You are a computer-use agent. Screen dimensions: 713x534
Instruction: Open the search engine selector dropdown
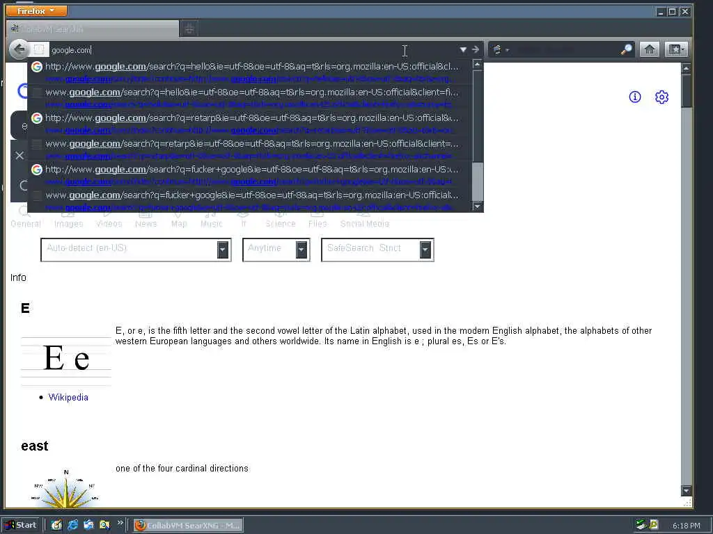point(500,49)
